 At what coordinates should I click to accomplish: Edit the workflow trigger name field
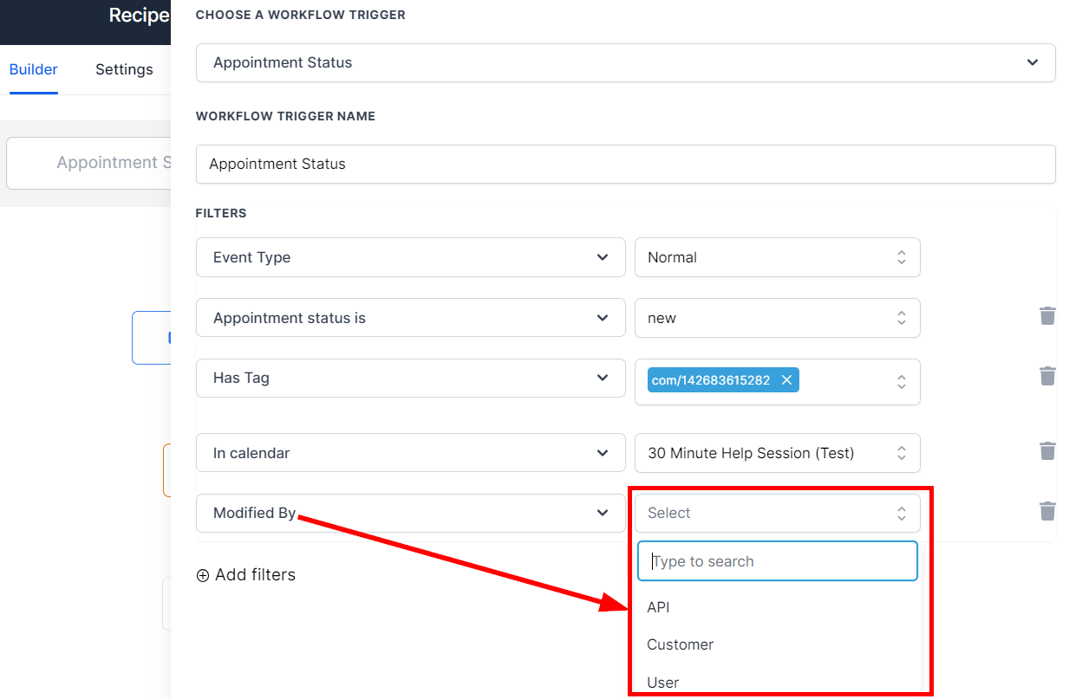tap(625, 164)
